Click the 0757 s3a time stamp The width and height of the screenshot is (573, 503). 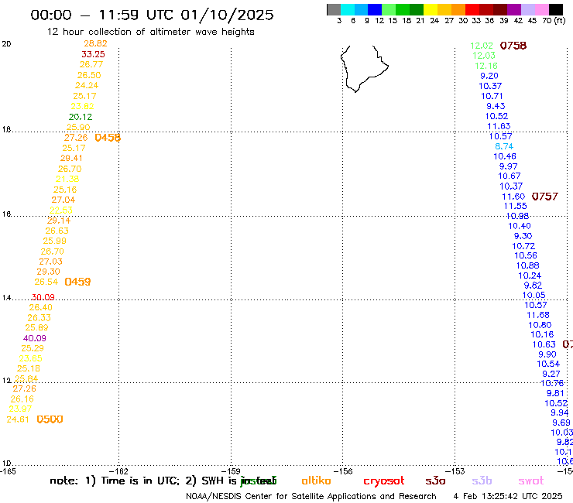[x=545, y=197]
